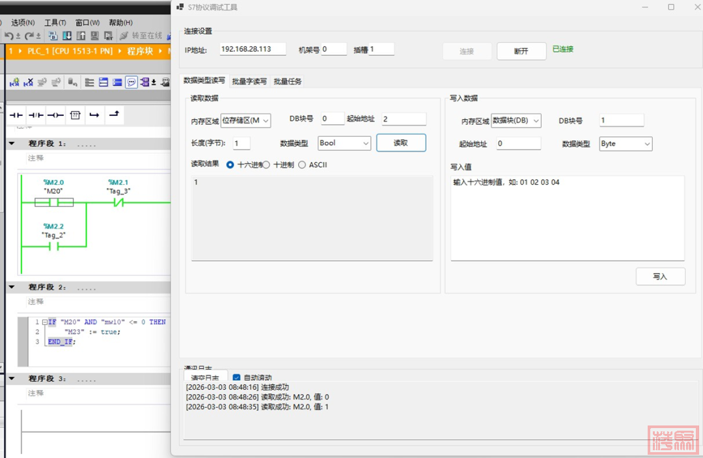Click the open branch arrow icon
This screenshot has height=458, width=703.
pos(94,115)
